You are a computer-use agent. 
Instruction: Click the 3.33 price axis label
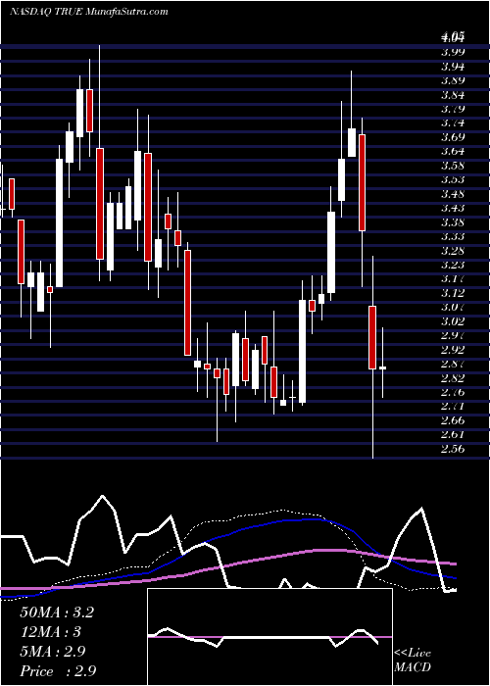(x=453, y=236)
